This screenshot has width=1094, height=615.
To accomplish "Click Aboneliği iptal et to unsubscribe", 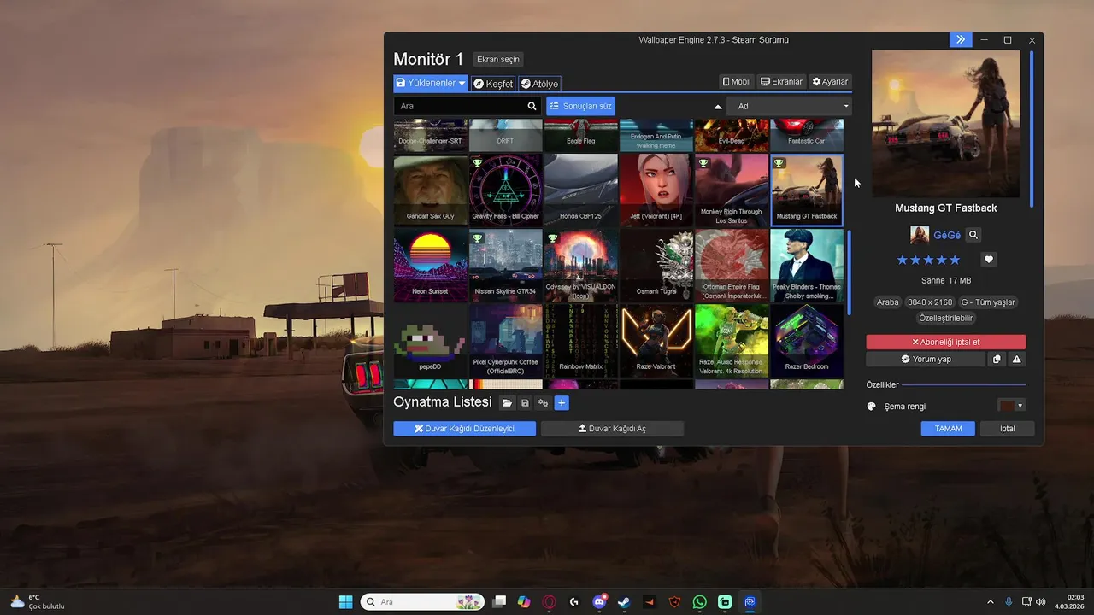I will (946, 342).
